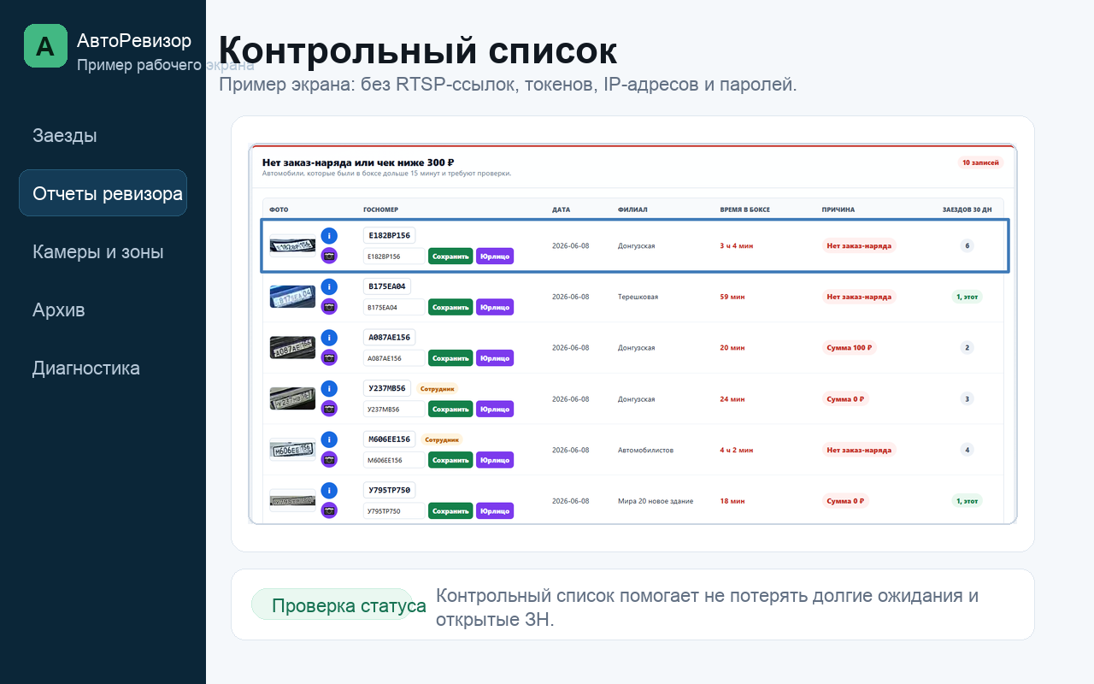Screen dimensions: 1094x684
Task: Click the Контрольный список page heading
Action: (x=418, y=50)
